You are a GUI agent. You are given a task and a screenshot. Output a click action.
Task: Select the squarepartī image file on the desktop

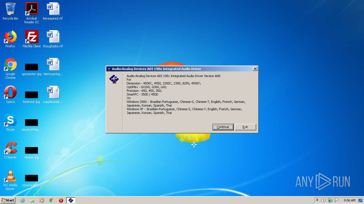tap(32, 181)
